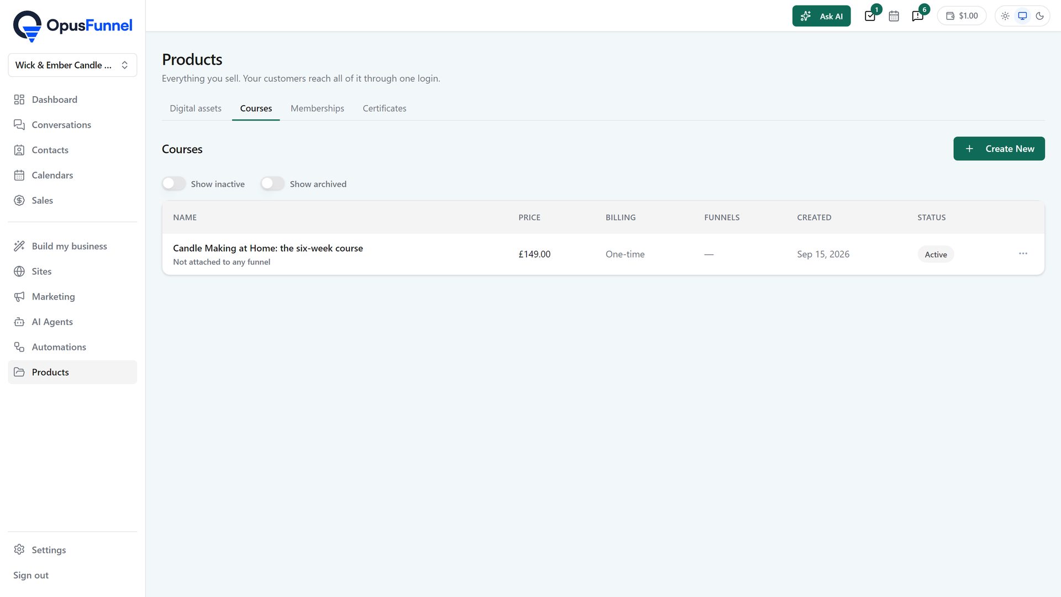Open the three-dot menu for Candle Making course
1061x597 pixels.
pos(1023,254)
